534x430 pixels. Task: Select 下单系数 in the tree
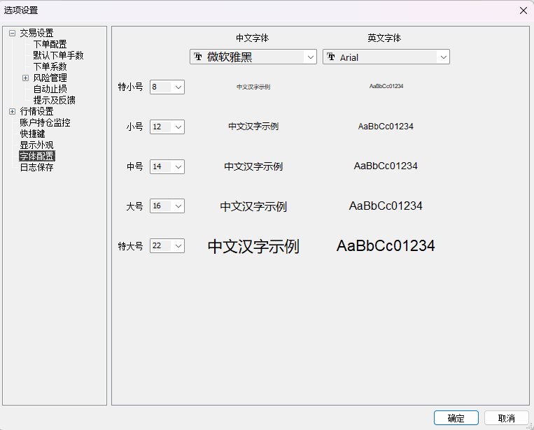pos(50,66)
